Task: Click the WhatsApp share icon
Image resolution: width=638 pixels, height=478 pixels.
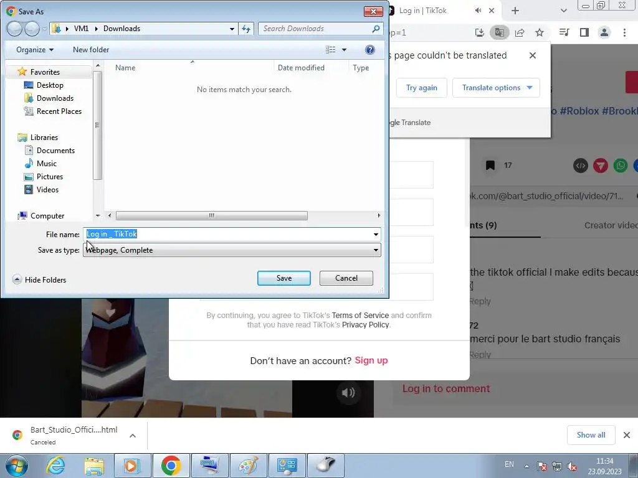Action: click(621, 166)
